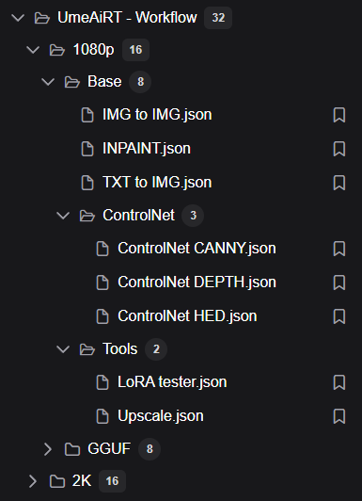Expand the 2K folder chevron
Viewport: 362px width, 501px height.
click(x=33, y=481)
